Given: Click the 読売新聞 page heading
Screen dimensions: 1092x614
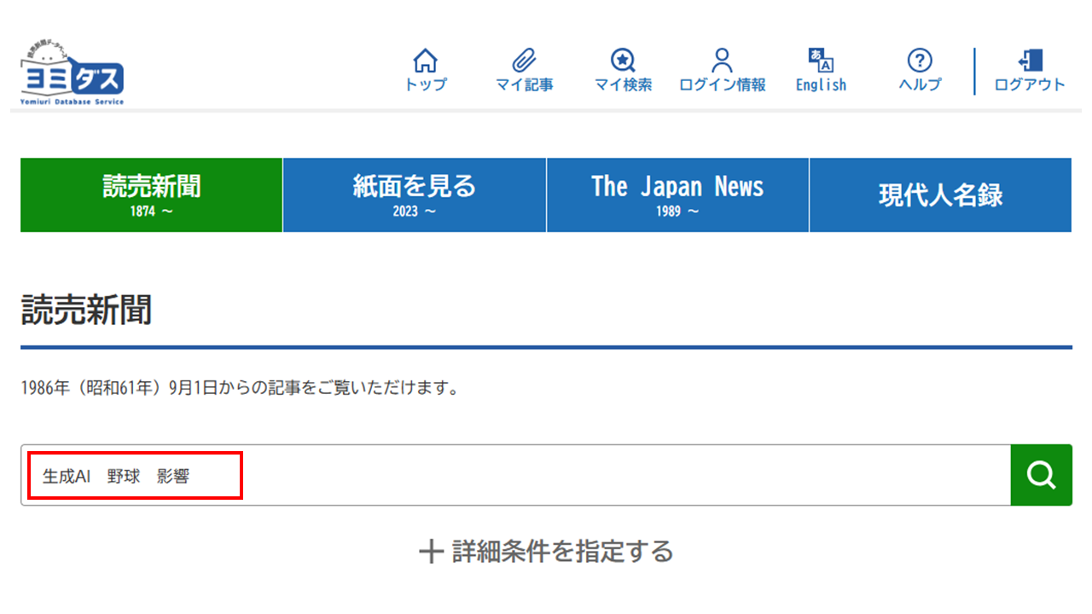Looking at the screenshot, I should pyautogui.click(x=86, y=311).
